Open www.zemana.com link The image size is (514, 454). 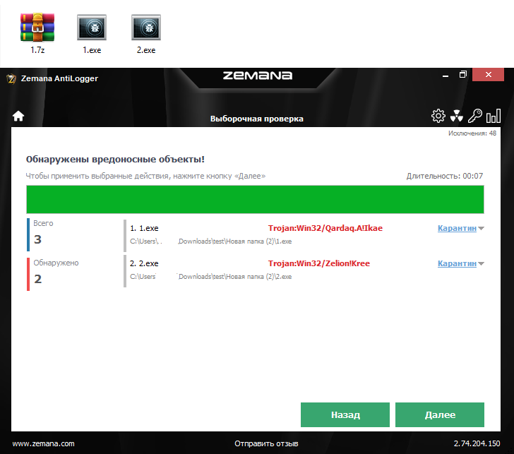pos(43,443)
